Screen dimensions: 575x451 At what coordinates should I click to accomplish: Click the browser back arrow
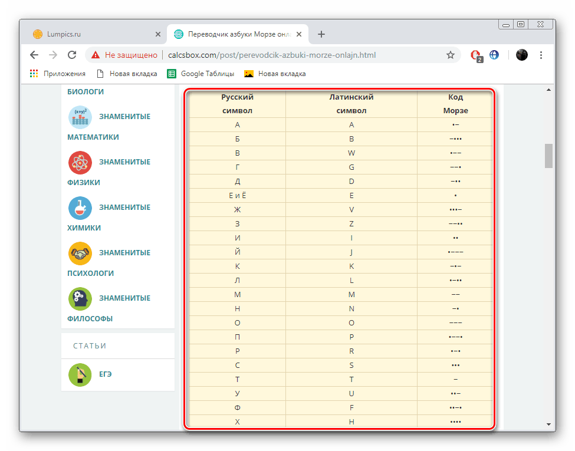pos(34,55)
